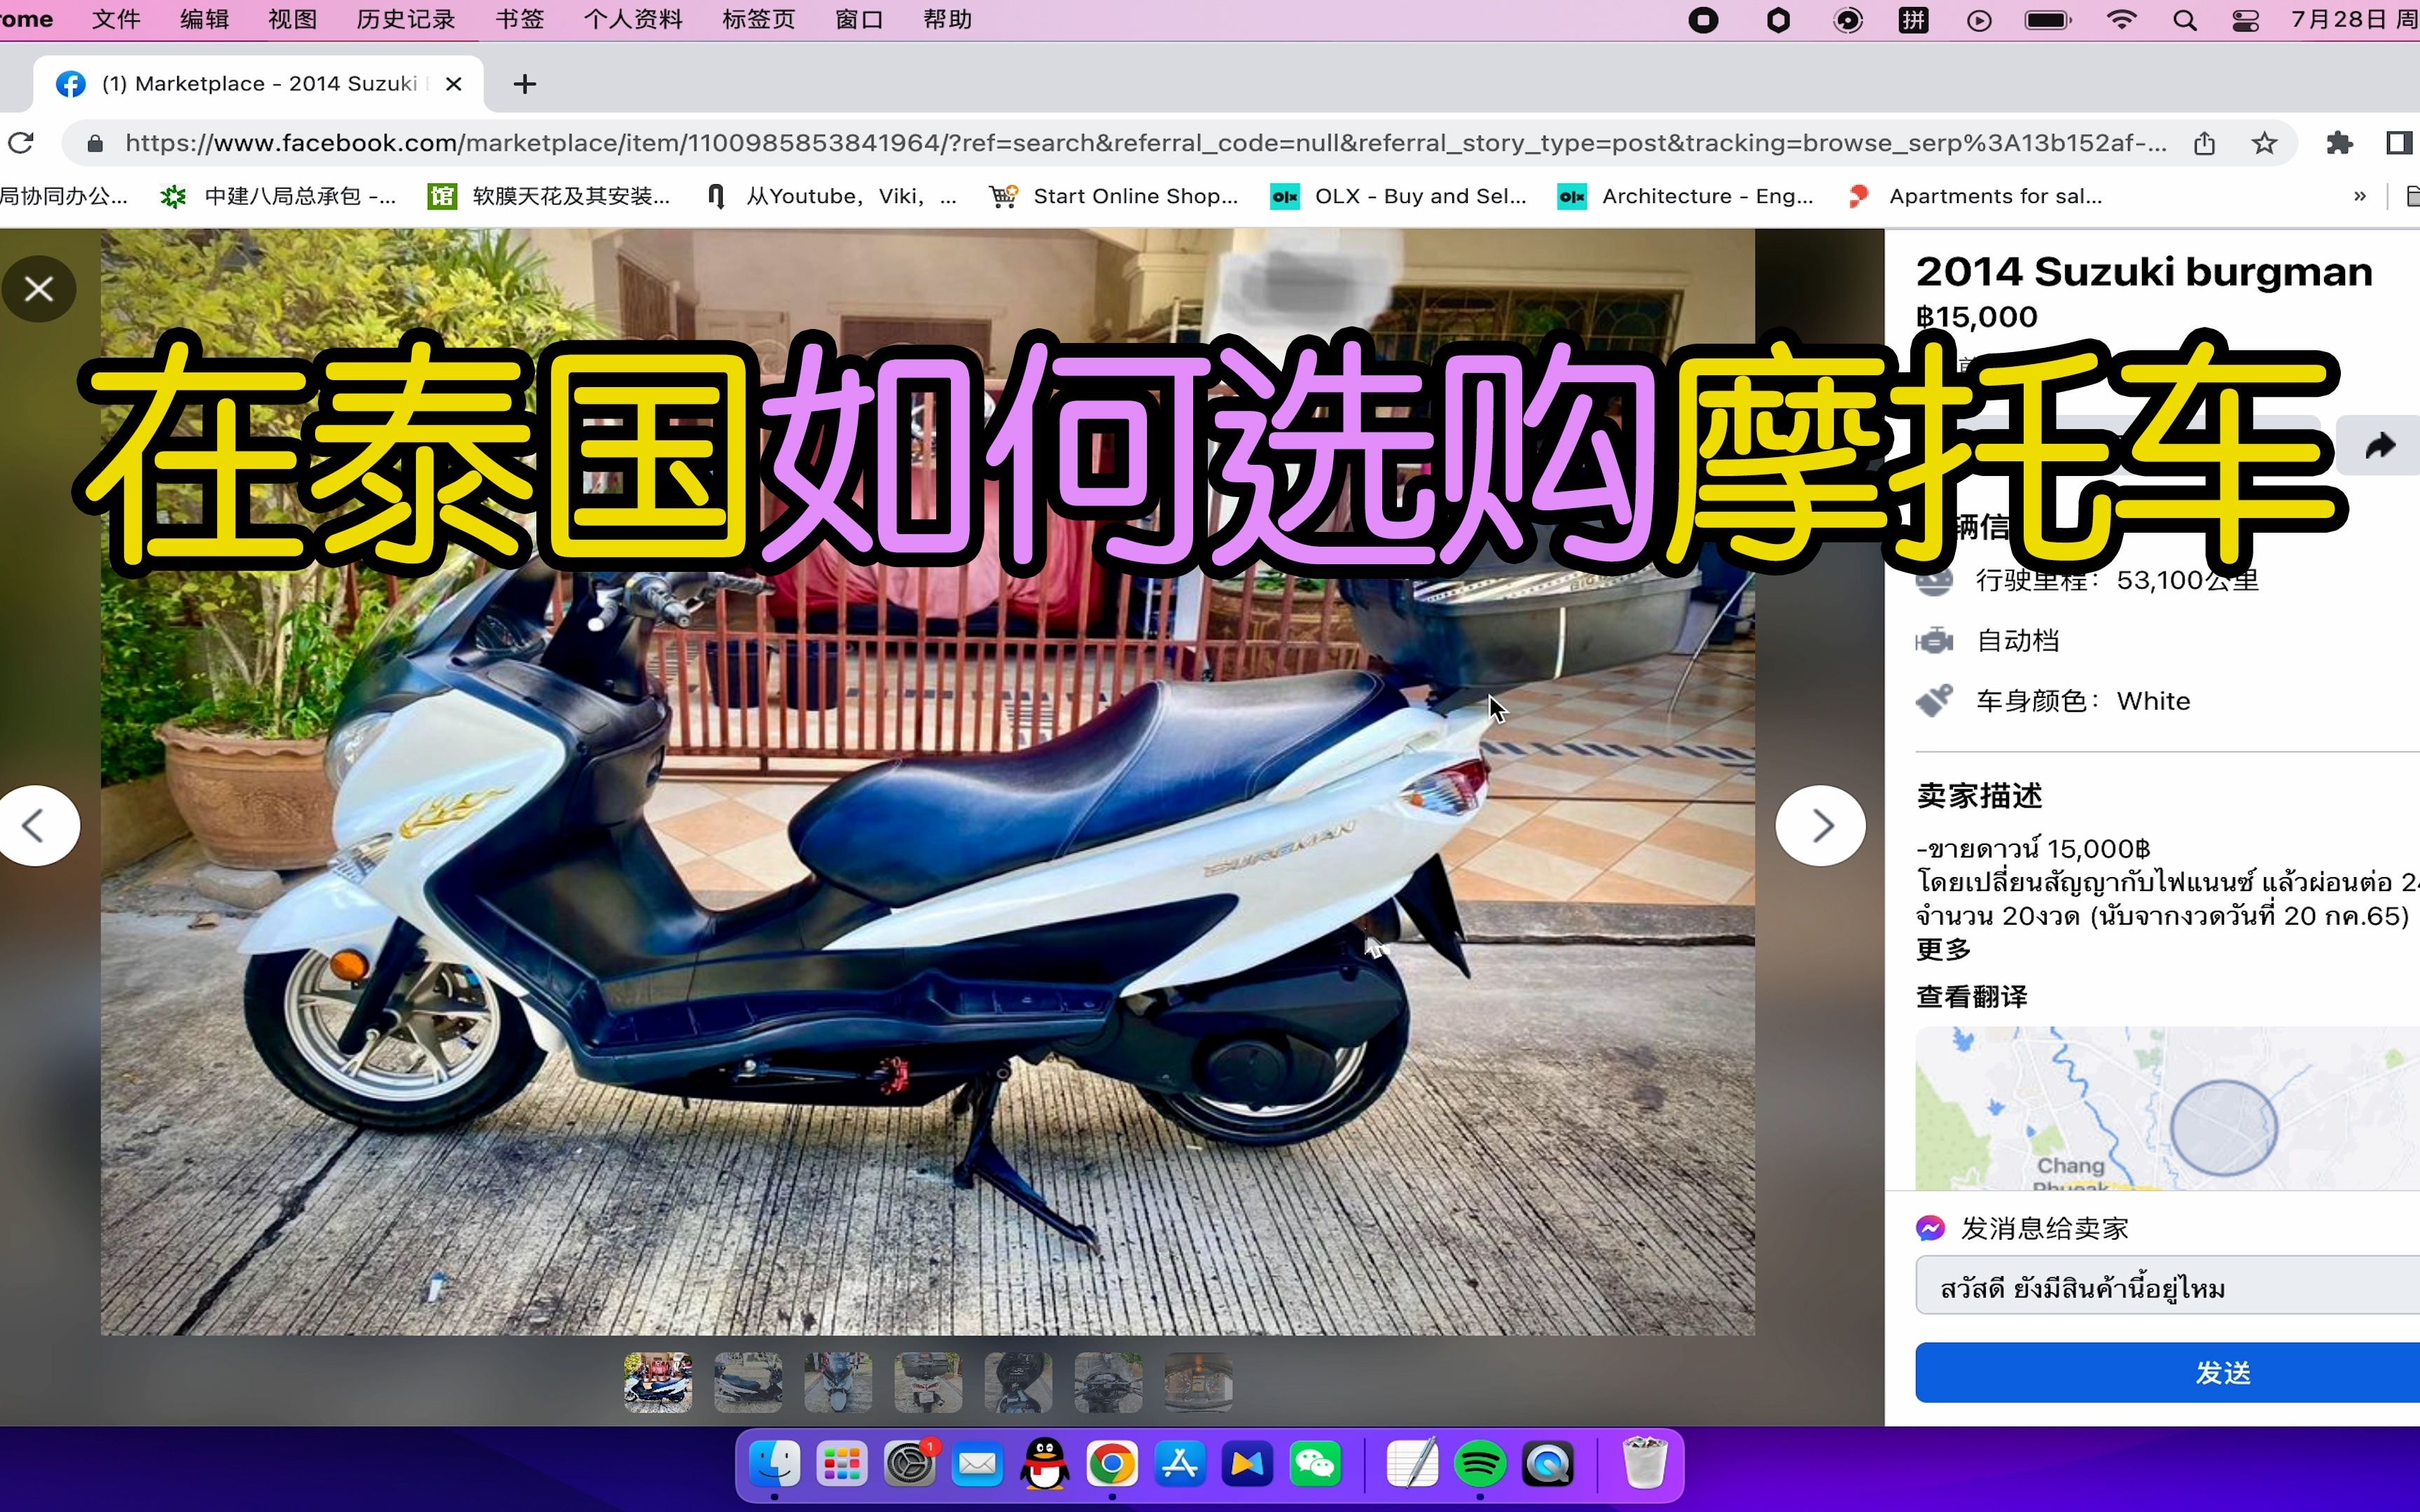2420x1512 pixels.
Task: Bookmark this page with the star icon
Action: 2264,143
